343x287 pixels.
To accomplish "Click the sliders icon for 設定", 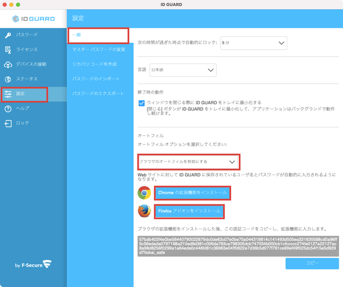I will click(8, 94).
